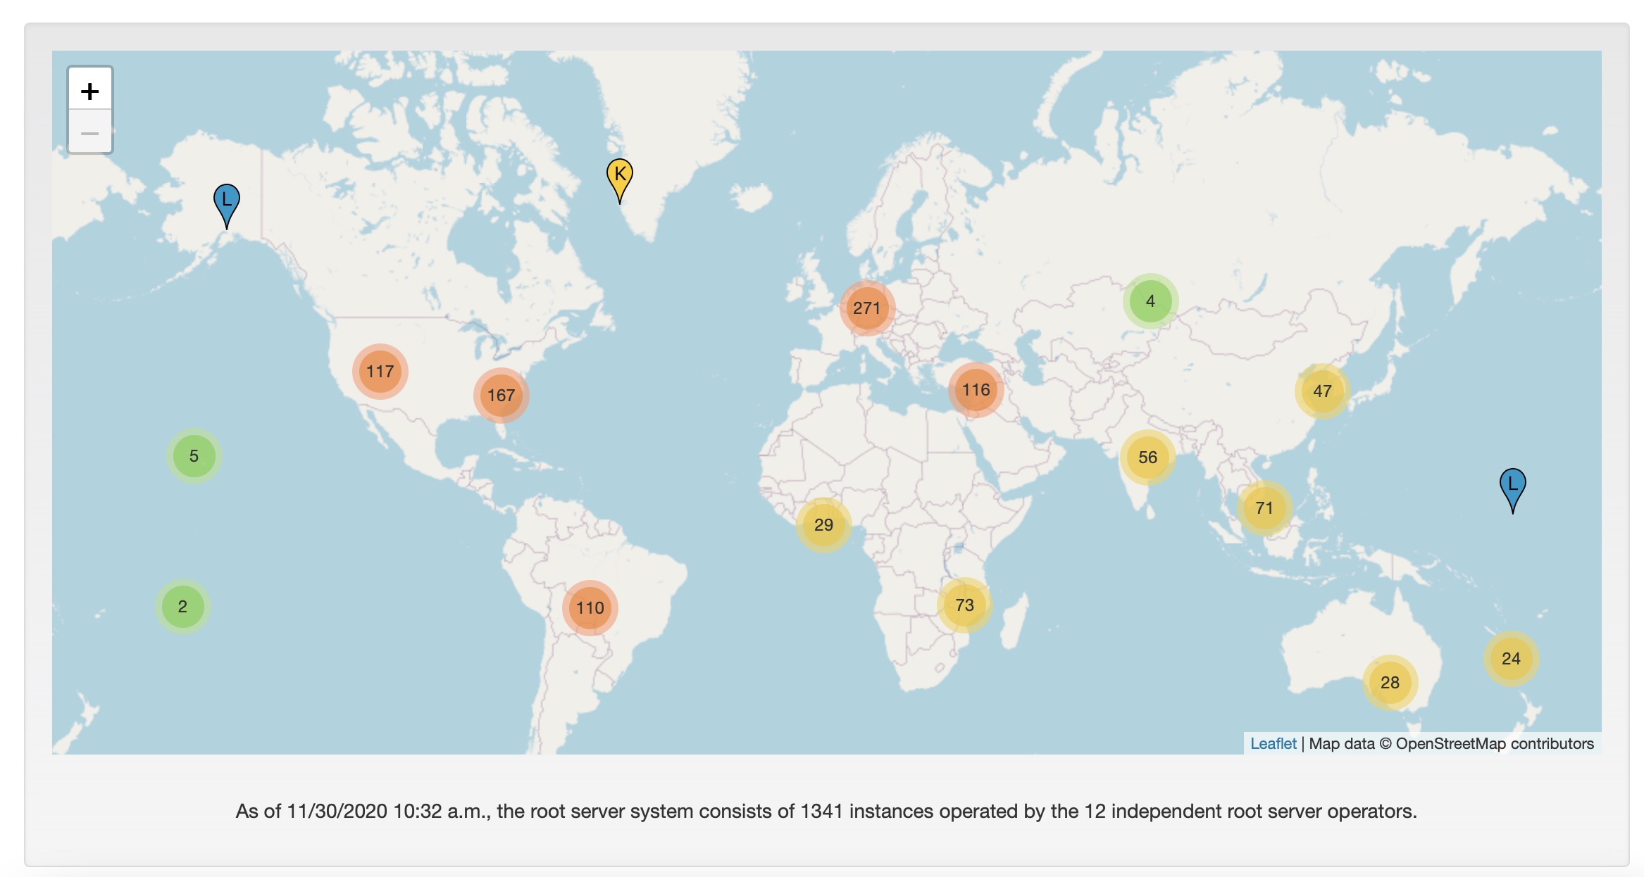Select the green 4 cluster in Asia
Viewport: 1644px width, 877px height.
point(1150,301)
